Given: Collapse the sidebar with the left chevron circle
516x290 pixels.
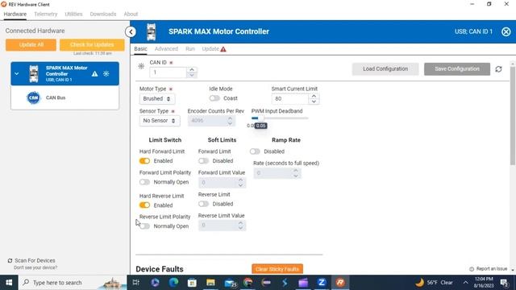Looking at the screenshot, I should tap(131, 32).
